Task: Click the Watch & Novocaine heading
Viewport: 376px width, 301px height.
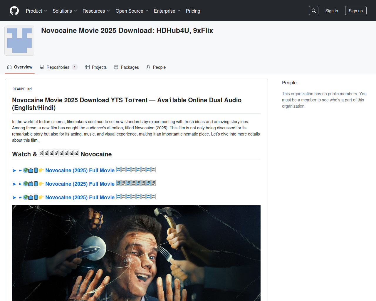Action: click(62, 154)
